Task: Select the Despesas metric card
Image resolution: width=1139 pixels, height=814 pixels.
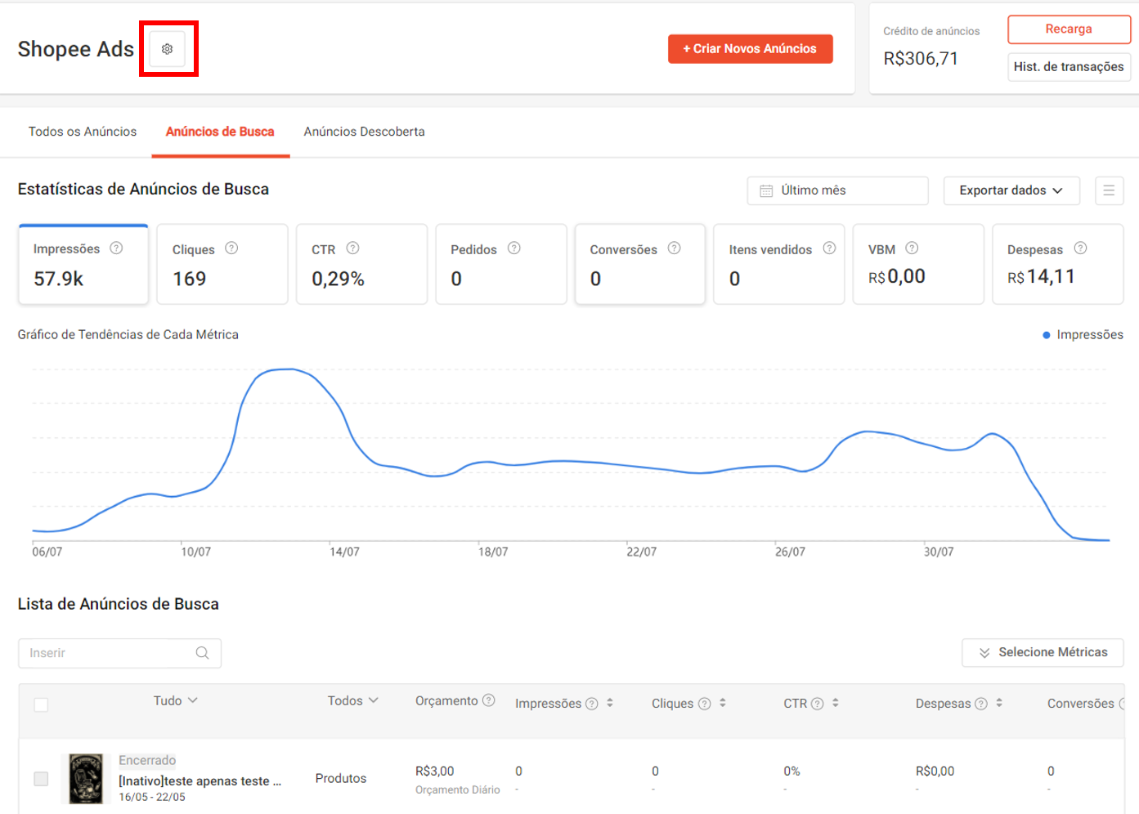Action: tap(1058, 264)
